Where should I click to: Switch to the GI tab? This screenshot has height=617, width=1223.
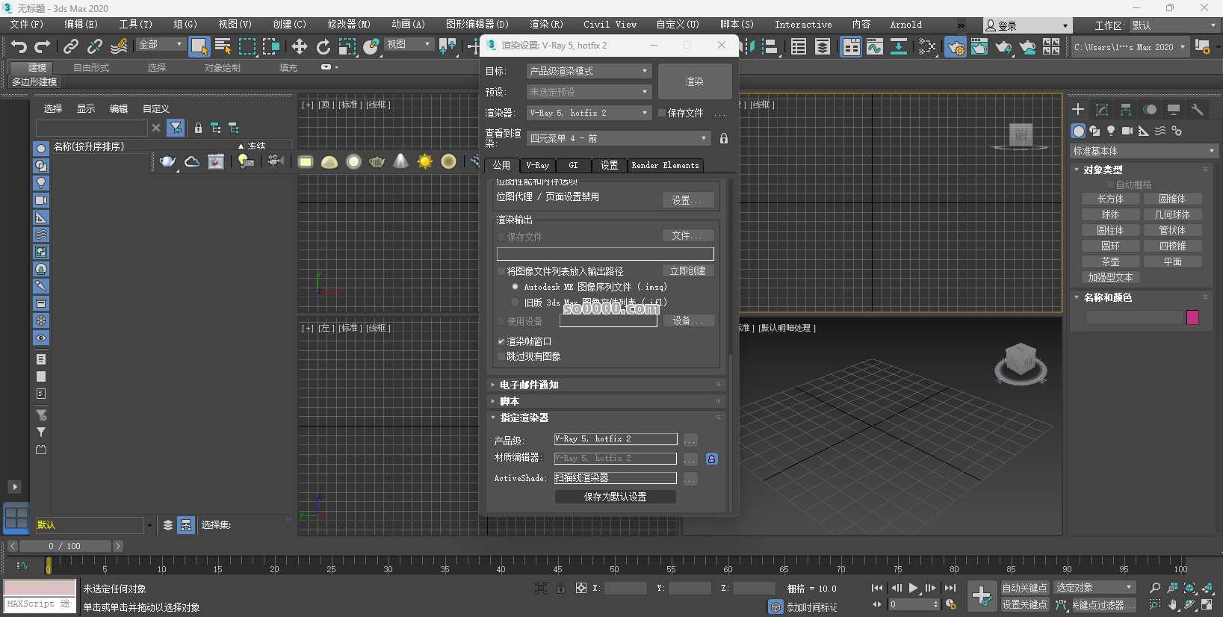[x=573, y=165]
